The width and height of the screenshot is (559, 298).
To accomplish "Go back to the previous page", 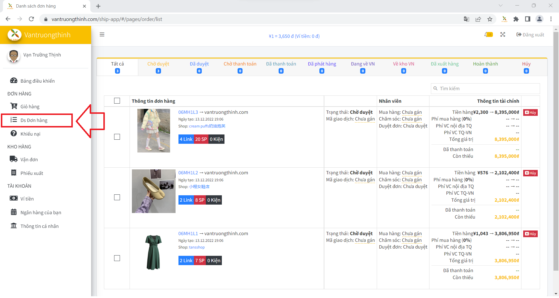I will tap(8, 19).
